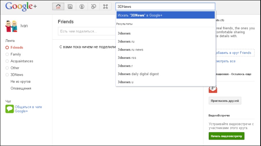Open the Games icon in toolbar
261x146 pixels.
[105, 7]
